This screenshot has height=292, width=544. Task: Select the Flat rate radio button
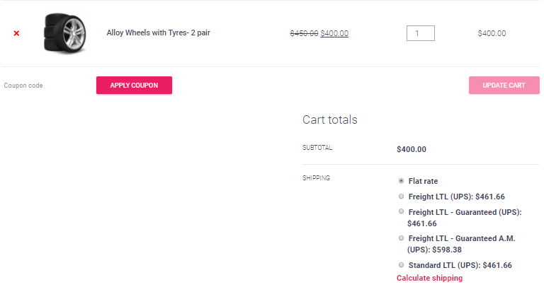[401, 181]
